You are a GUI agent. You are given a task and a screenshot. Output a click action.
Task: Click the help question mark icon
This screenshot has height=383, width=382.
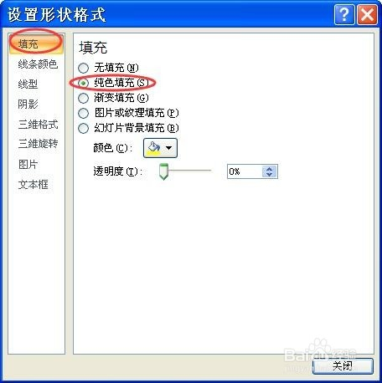point(344,14)
